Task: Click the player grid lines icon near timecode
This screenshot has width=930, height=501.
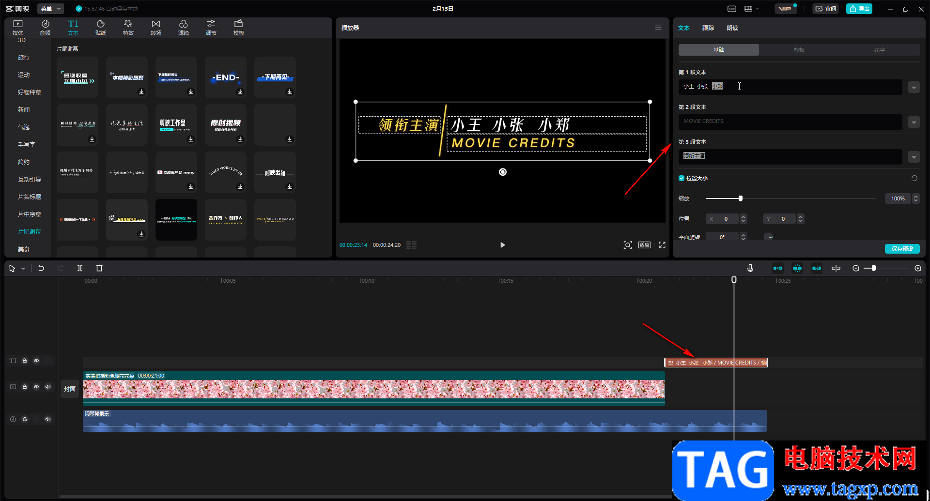Action: point(411,245)
